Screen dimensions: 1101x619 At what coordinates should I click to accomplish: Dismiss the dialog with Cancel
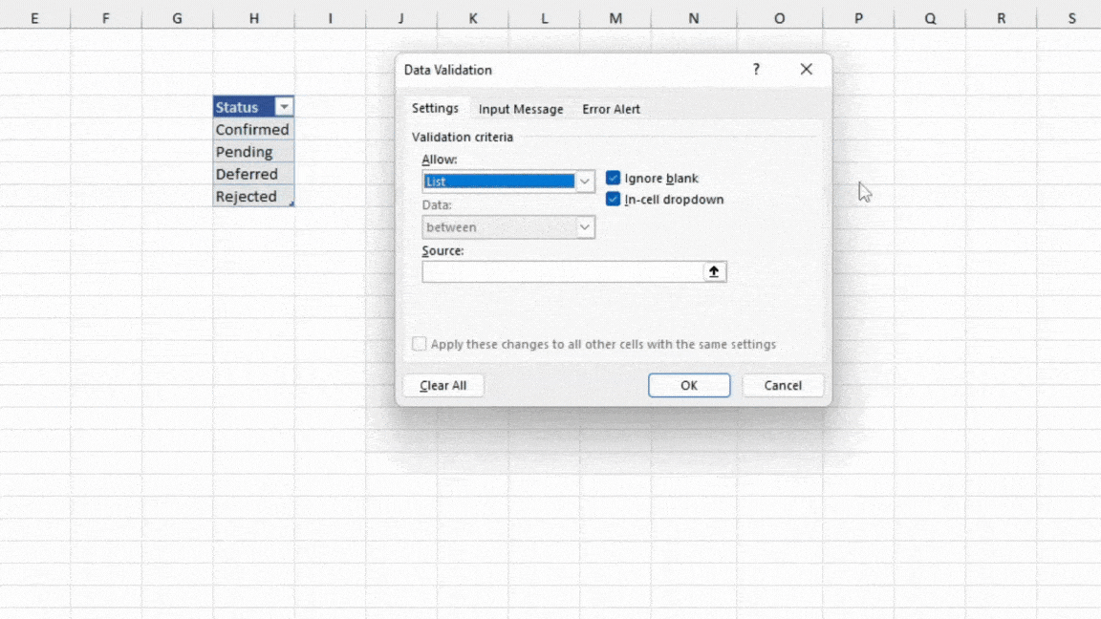[x=782, y=385]
